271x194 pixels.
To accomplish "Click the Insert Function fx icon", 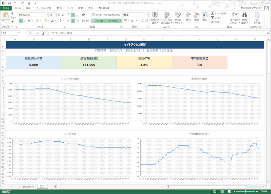I will pos(44,33).
